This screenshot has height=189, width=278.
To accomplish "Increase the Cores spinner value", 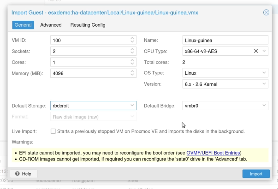I will click(x=132, y=60).
